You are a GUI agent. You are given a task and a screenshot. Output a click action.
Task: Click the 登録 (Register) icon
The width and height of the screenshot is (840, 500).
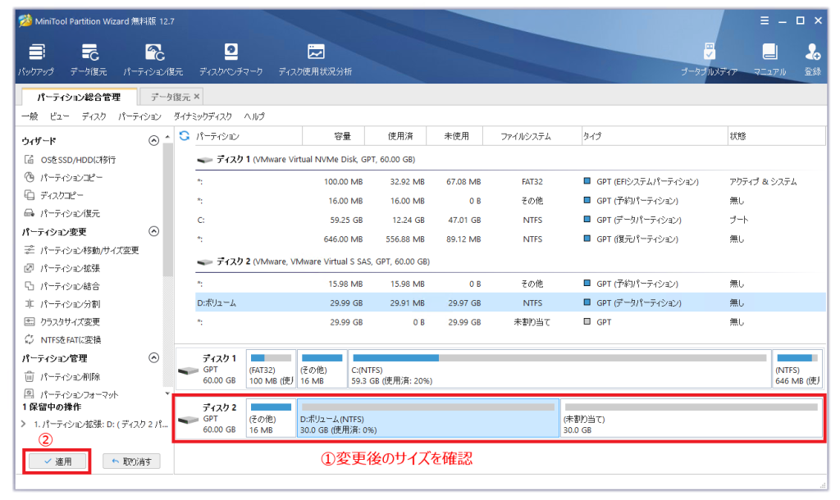click(x=812, y=59)
